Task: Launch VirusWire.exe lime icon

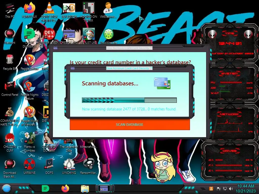Action: [108, 36]
